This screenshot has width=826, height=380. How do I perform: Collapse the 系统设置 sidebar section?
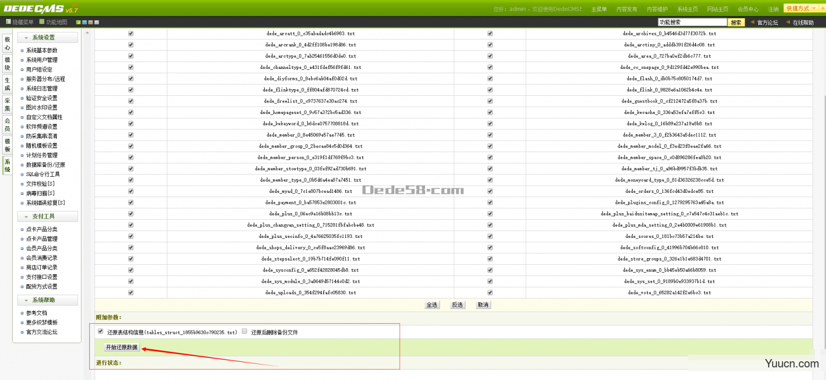coord(47,37)
